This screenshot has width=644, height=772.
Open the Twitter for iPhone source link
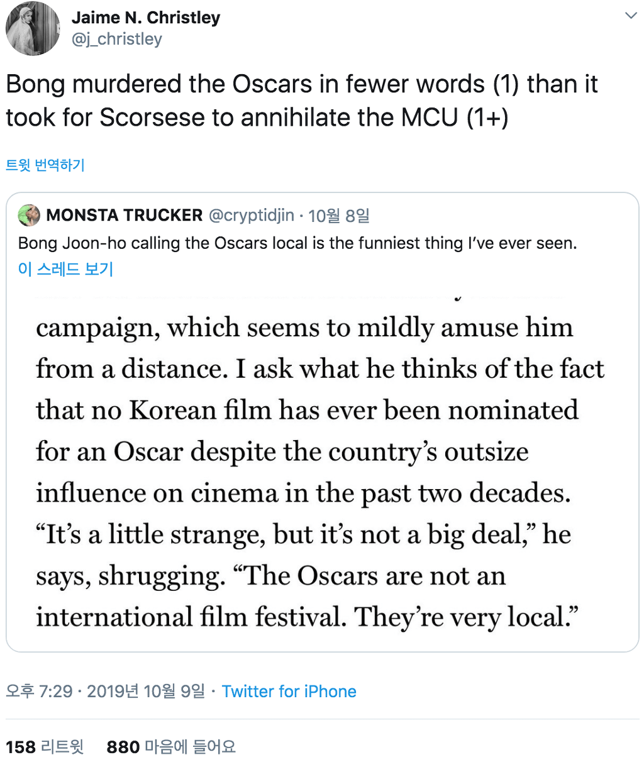coord(289,692)
